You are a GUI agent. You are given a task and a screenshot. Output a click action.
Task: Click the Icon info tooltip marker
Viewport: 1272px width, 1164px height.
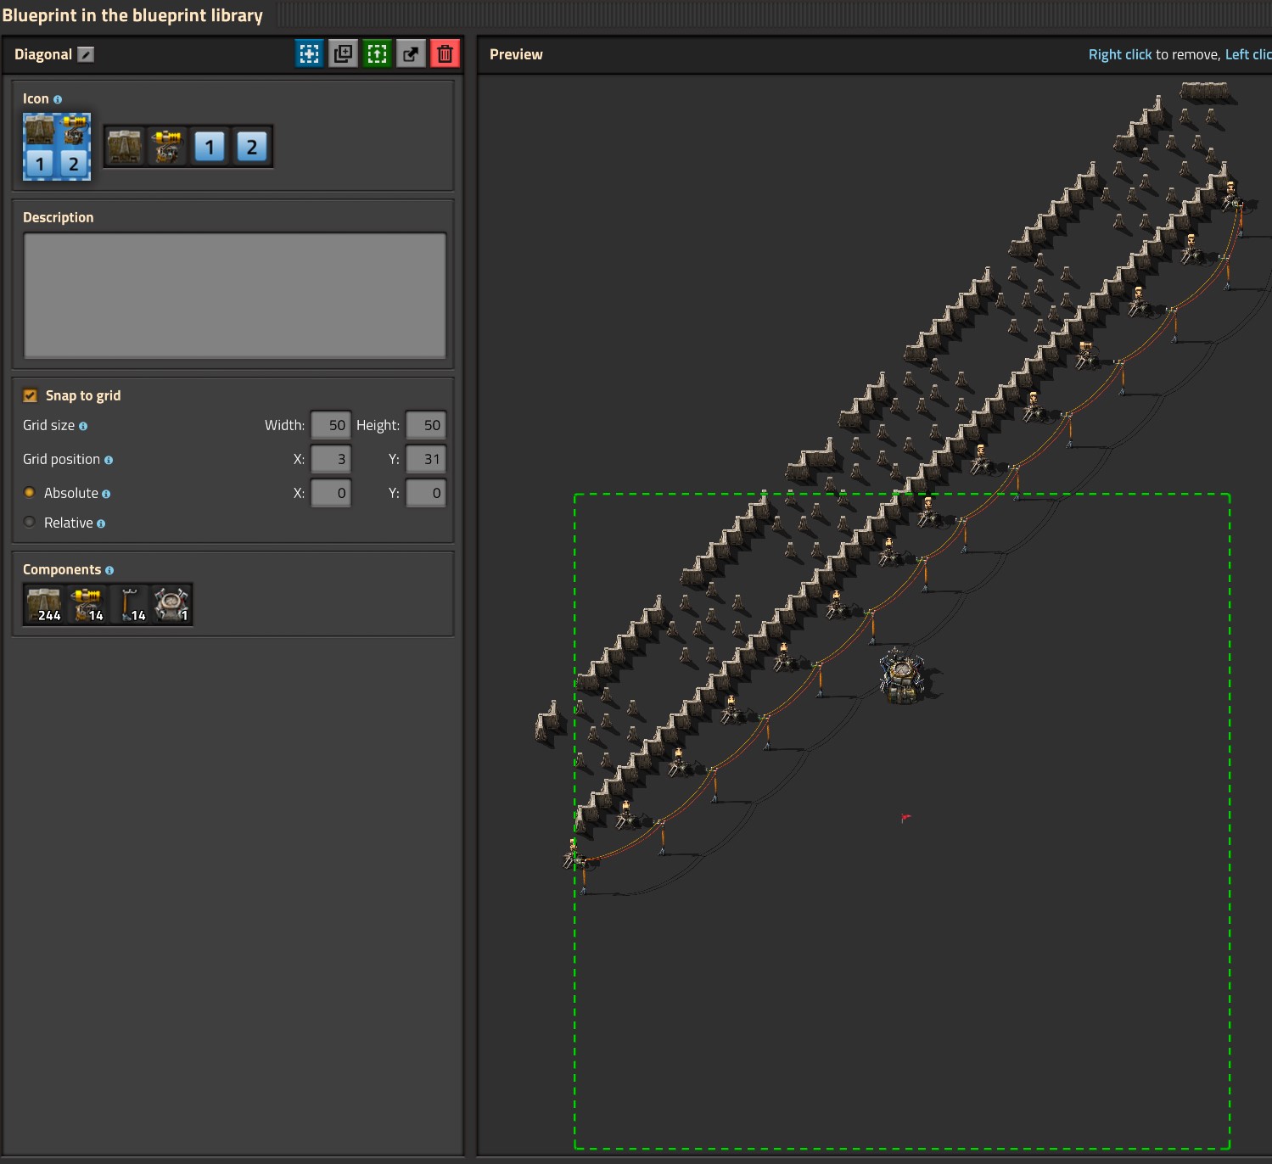point(58,99)
